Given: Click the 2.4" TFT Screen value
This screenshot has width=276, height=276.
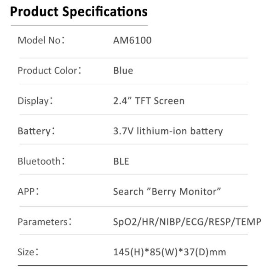Looking at the screenshot, I should (149, 101).
